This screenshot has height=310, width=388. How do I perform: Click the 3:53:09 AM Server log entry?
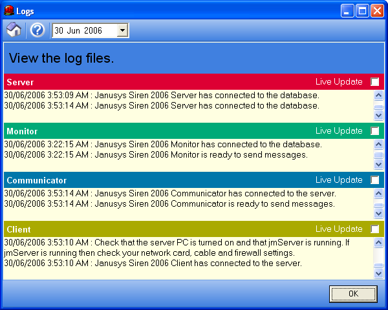tap(162, 95)
